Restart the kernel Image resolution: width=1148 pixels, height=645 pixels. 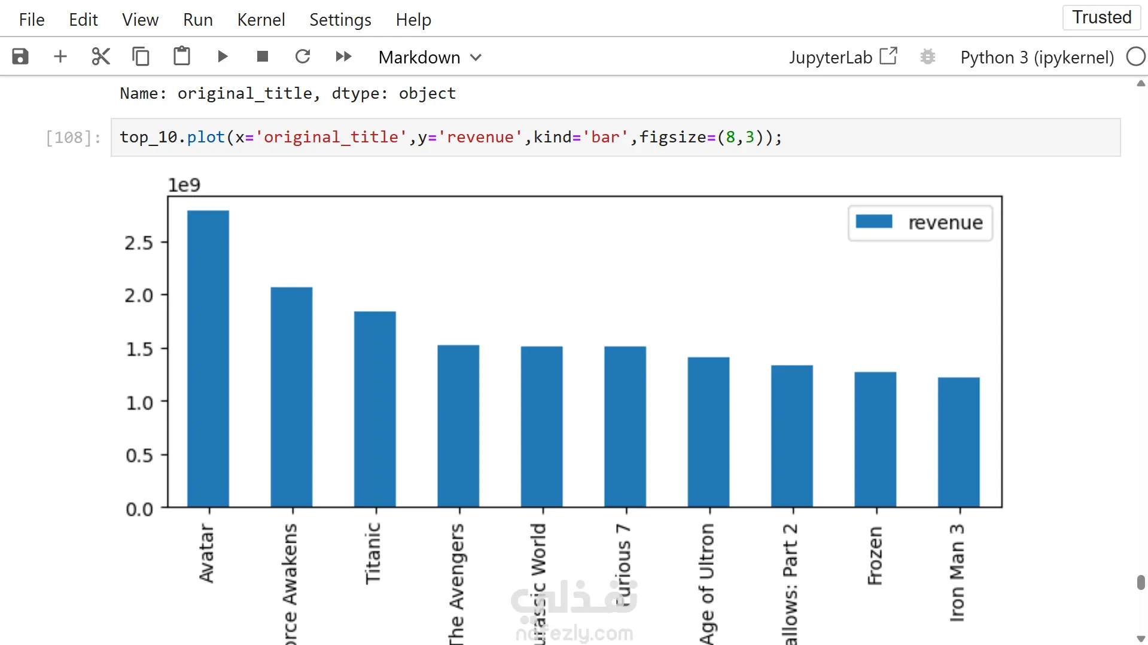pos(303,57)
